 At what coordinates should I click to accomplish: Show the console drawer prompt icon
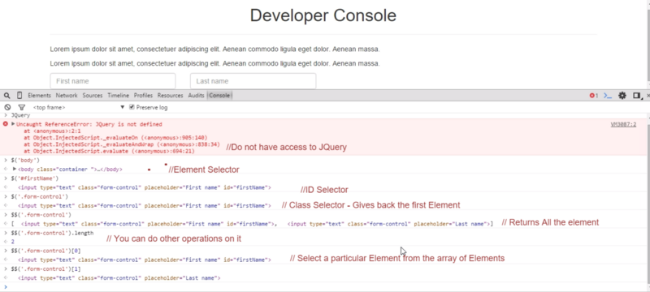pos(607,96)
